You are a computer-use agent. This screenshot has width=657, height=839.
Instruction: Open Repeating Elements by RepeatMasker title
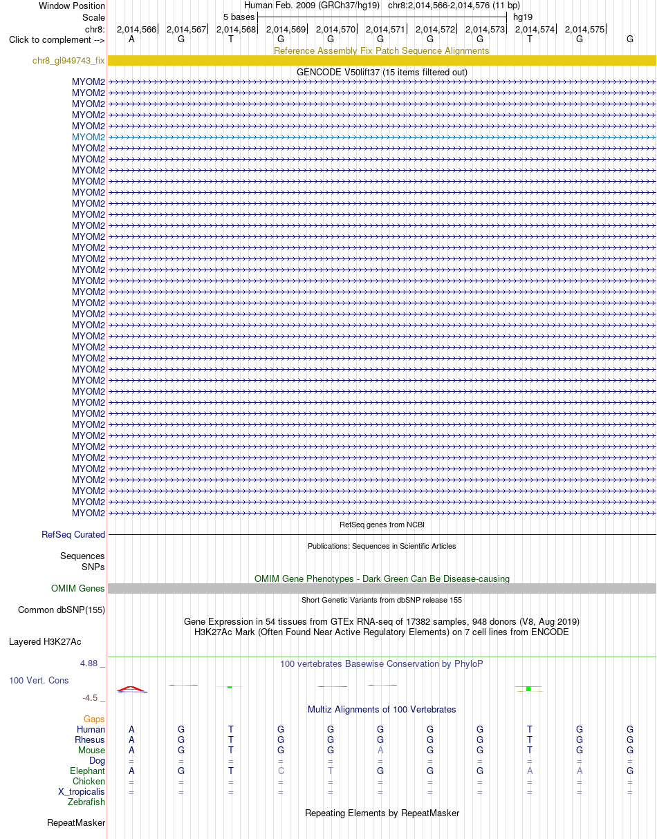tap(382, 813)
